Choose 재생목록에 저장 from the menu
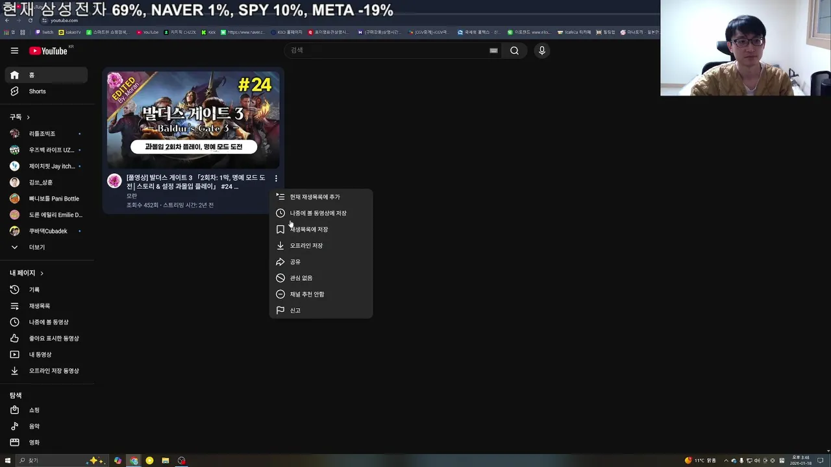The height and width of the screenshot is (467, 831). [x=321, y=230]
